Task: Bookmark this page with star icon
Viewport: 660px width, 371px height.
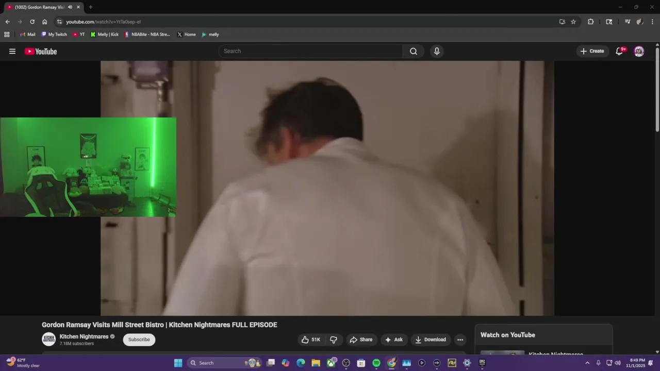Action: pos(573,22)
